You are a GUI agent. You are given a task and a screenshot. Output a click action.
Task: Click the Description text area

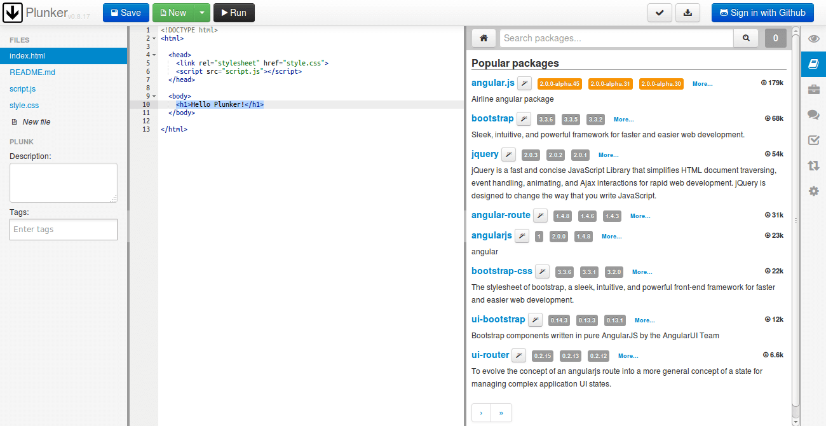coord(64,183)
